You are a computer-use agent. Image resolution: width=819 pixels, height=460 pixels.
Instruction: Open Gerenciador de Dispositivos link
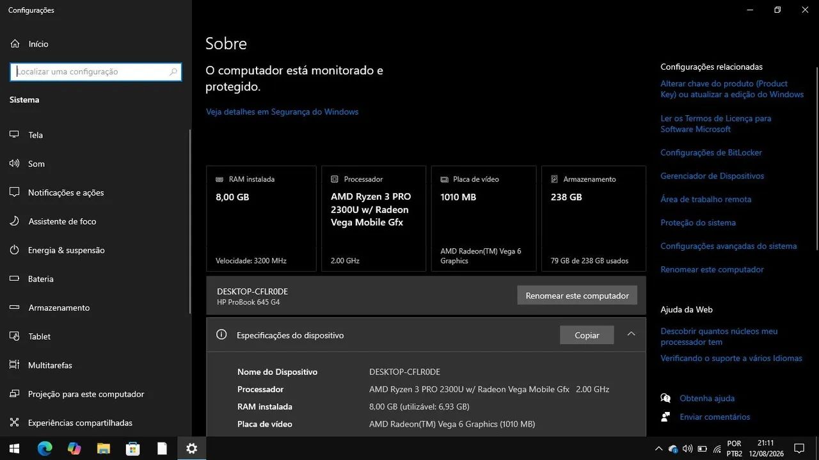pos(712,176)
